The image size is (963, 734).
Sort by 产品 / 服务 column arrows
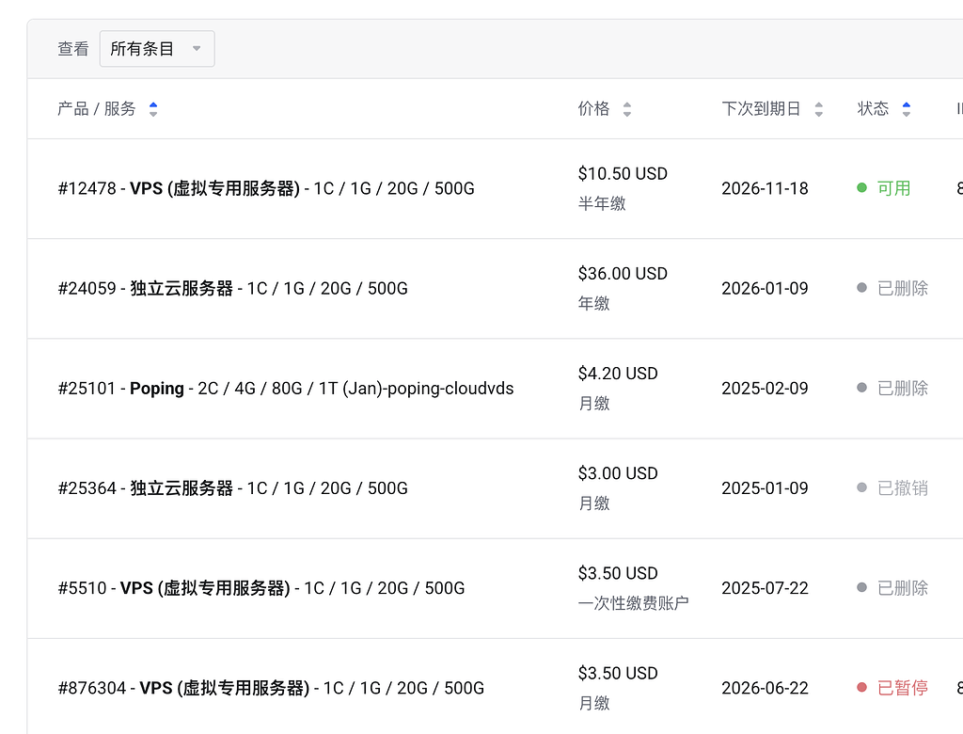(153, 109)
